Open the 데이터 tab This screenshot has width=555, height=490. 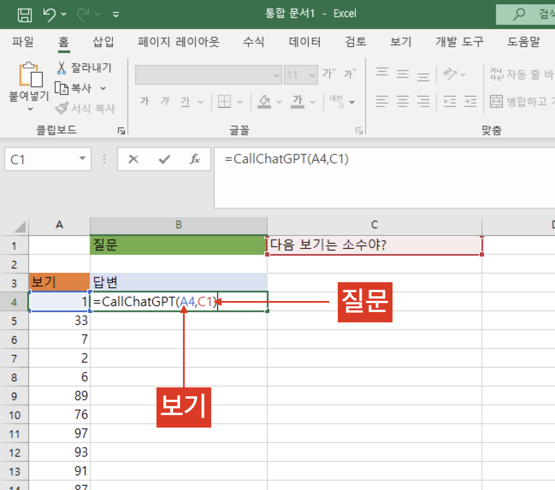coord(305,41)
